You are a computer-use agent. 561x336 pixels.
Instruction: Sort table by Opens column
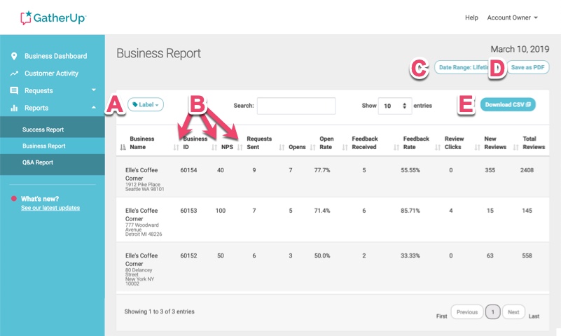click(x=297, y=147)
